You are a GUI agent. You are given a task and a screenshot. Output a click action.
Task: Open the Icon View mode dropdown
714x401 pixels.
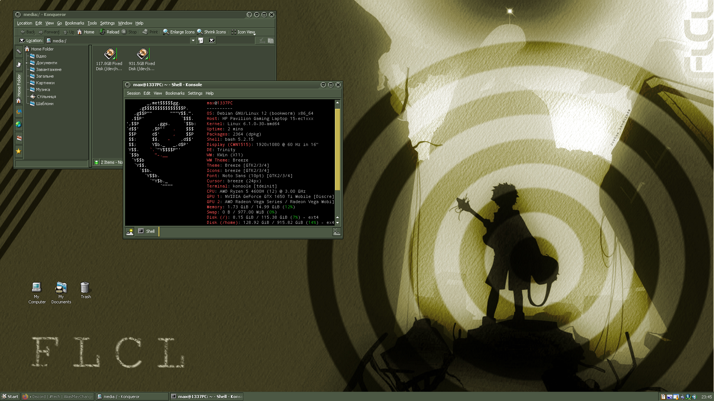(x=254, y=33)
